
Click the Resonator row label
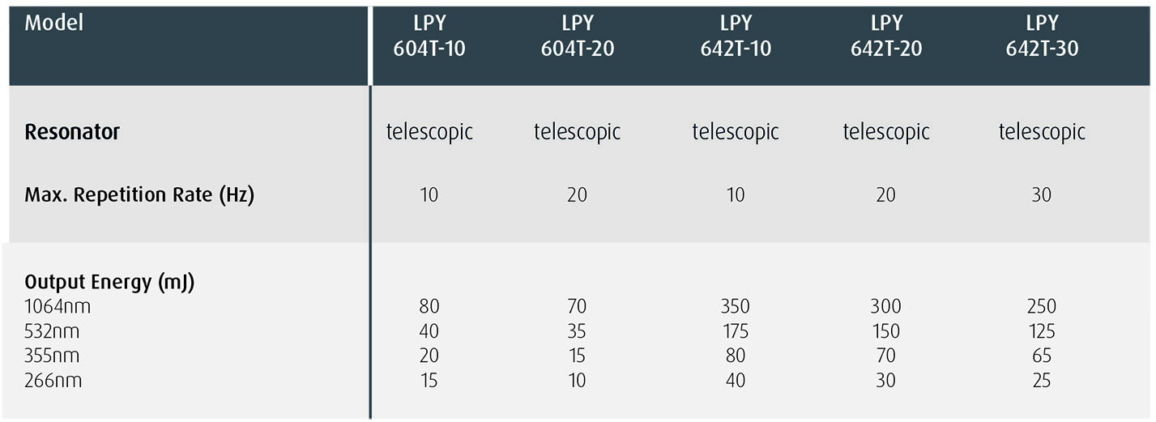tap(72, 132)
